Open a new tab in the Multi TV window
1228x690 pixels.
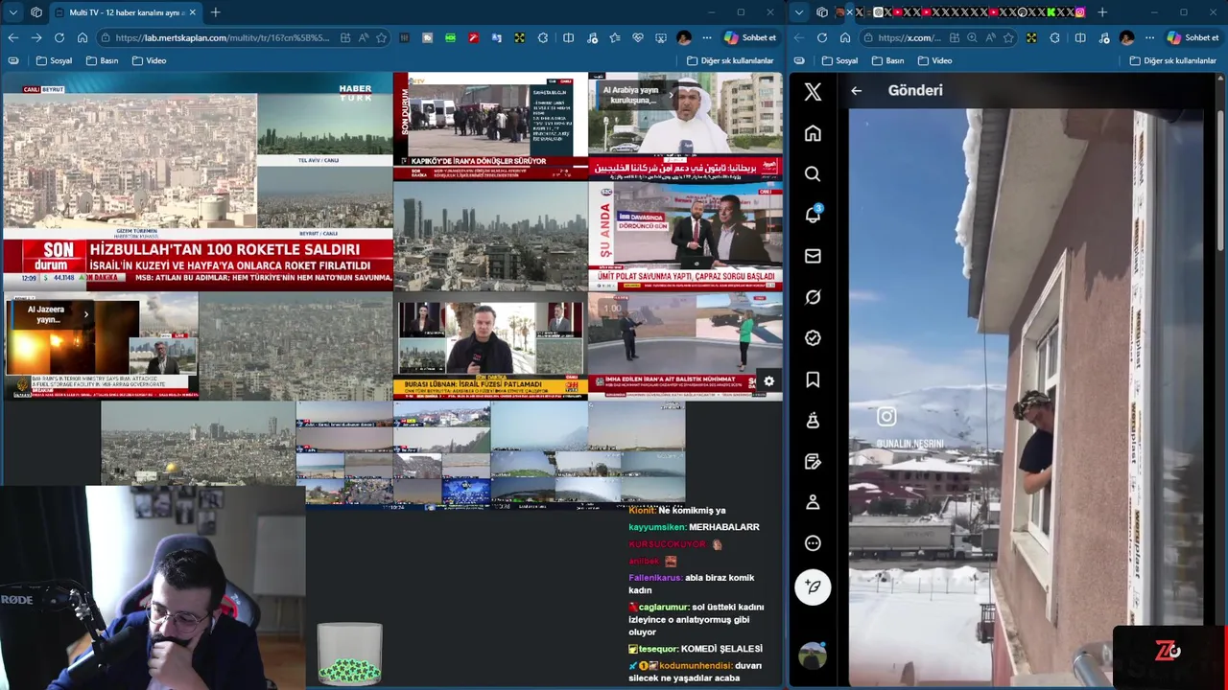click(x=215, y=12)
